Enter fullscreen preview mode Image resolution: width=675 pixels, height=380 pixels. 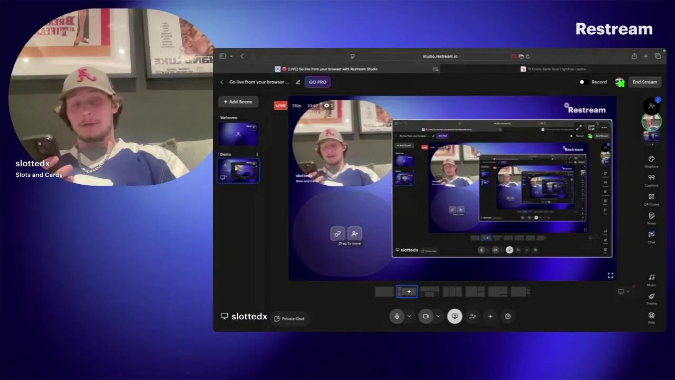click(610, 275)
